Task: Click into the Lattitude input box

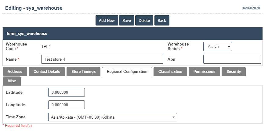Action: [66, 92]
